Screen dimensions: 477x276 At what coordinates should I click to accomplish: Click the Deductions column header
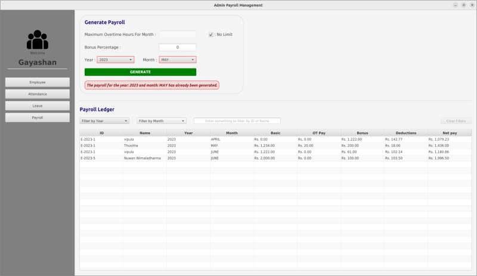(x=406, y=133)
